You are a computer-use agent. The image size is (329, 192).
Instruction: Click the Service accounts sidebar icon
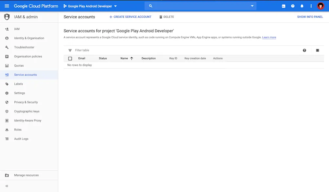(x=7, y=75)
